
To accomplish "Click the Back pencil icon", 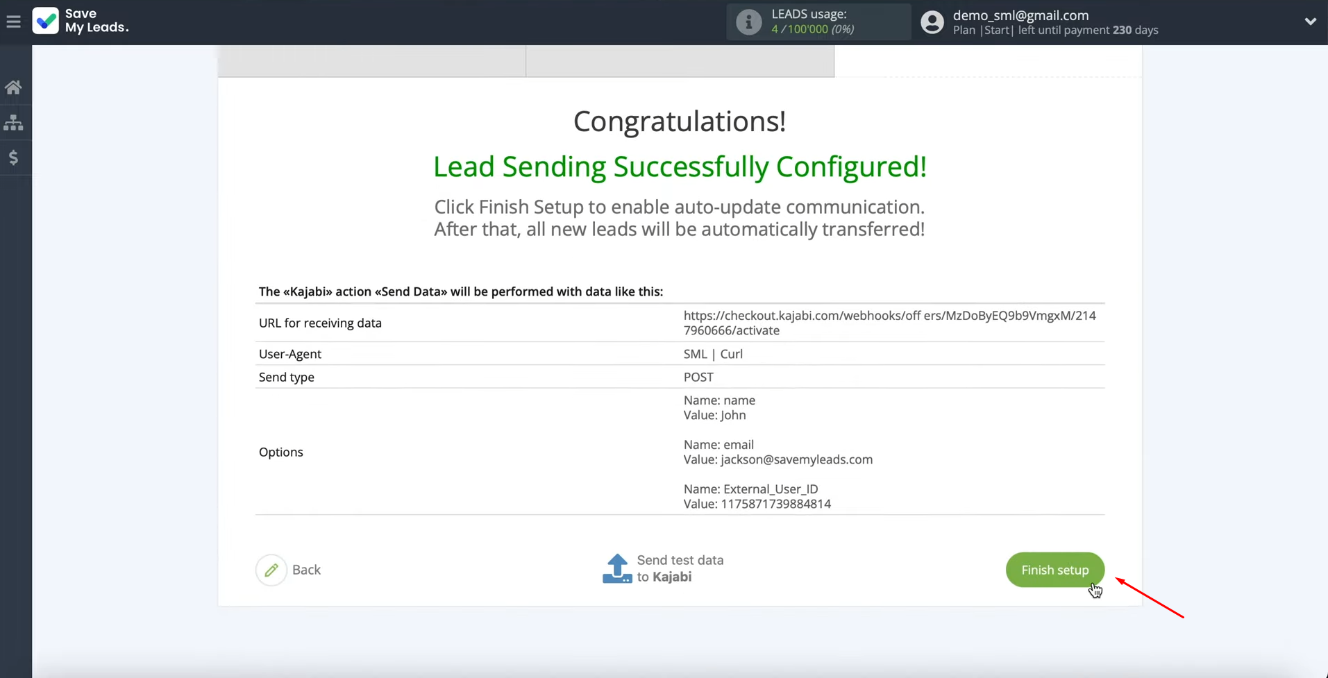I will coord(271,570).
